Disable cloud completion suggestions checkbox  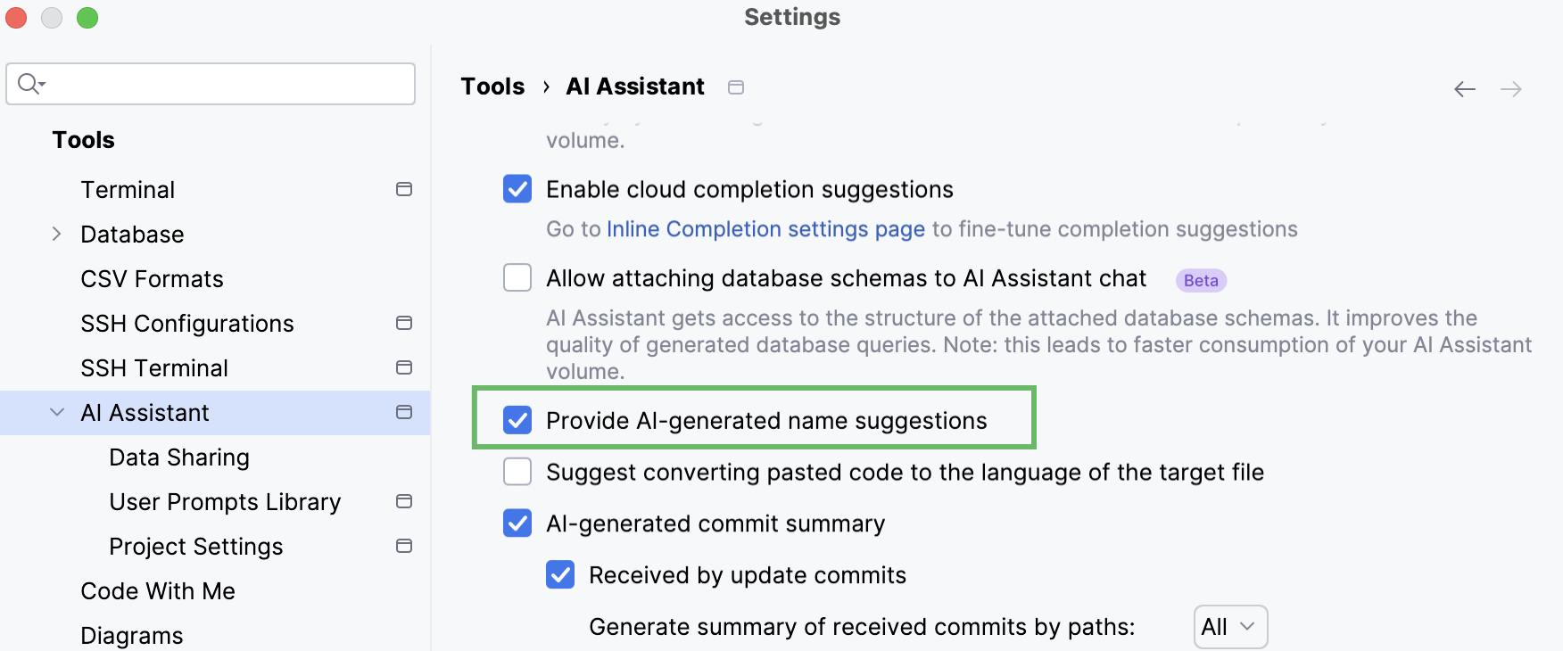click(517, 189)
